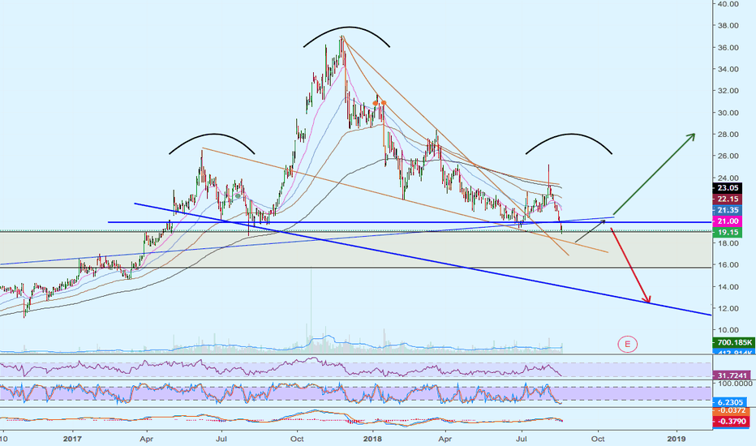756x446 pixels.
Task: Select the 30.00 price axis level
Action: [x=728, y=113]
